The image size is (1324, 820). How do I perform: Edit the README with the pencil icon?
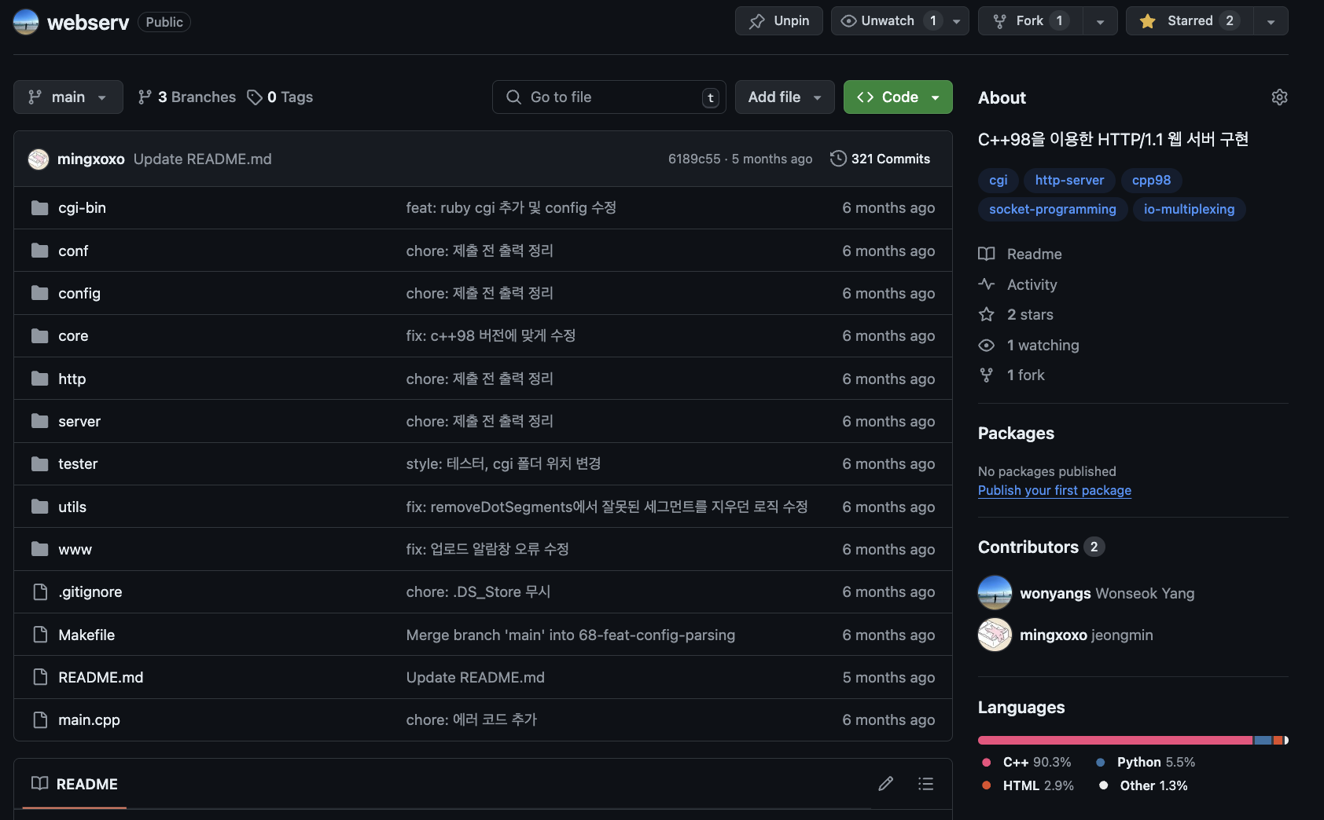coord(885,784)
